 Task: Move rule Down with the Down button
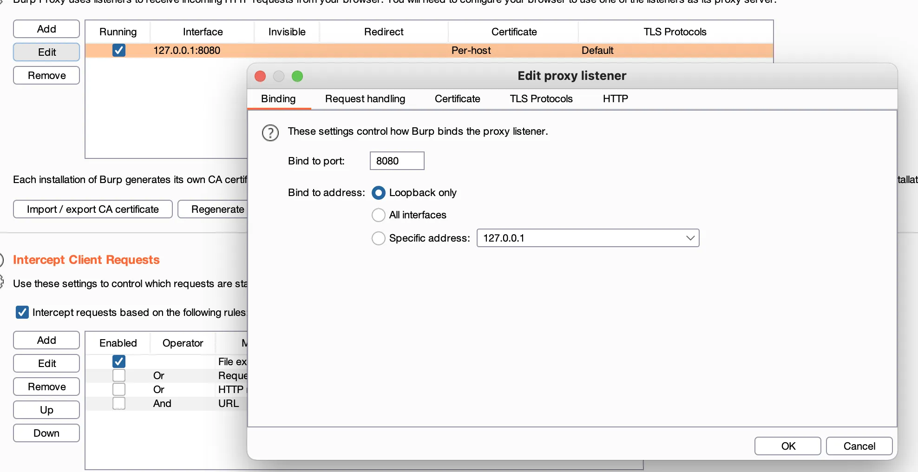pyautogui.click(x=46, y=433)
